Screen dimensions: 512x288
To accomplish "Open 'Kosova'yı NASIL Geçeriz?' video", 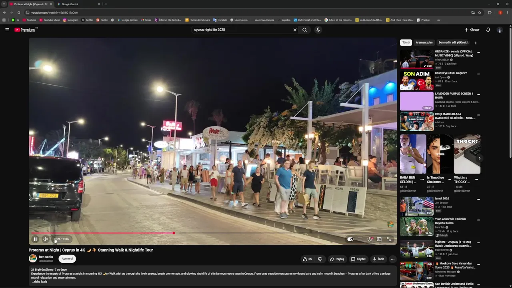I will point(451,73).
